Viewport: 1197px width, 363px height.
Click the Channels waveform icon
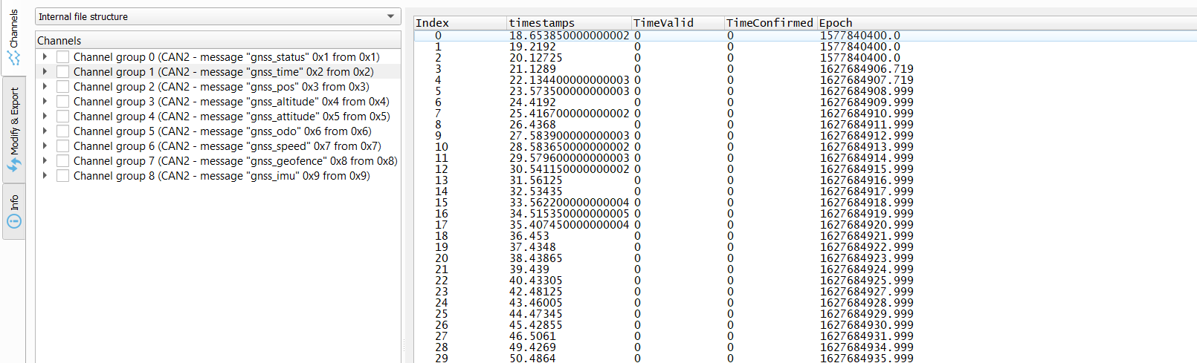(14, 57)
